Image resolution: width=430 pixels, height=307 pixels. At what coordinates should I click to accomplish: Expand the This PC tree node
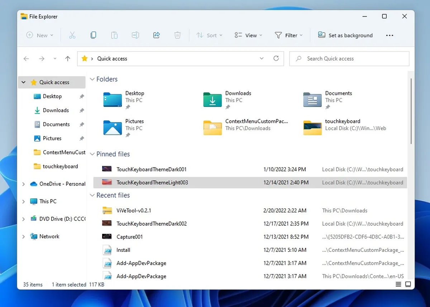[x=24, y=202]
